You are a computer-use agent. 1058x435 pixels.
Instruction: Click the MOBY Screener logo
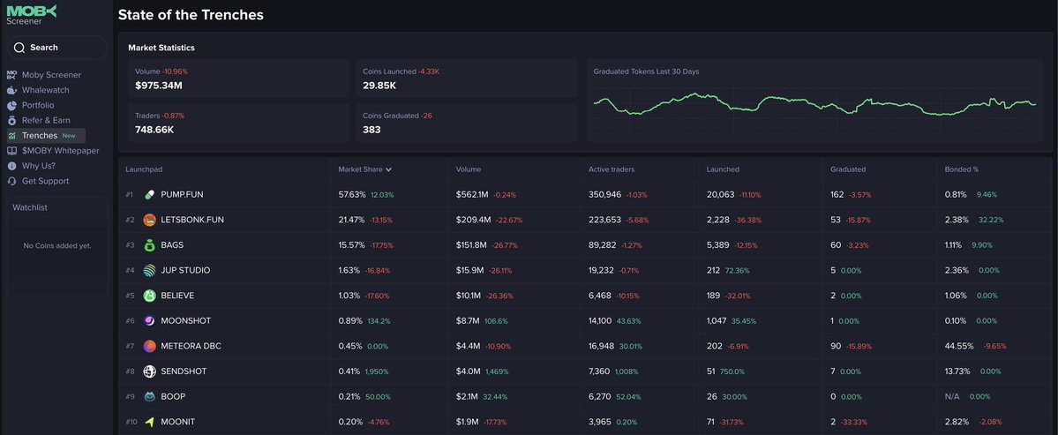click(32, 15)
